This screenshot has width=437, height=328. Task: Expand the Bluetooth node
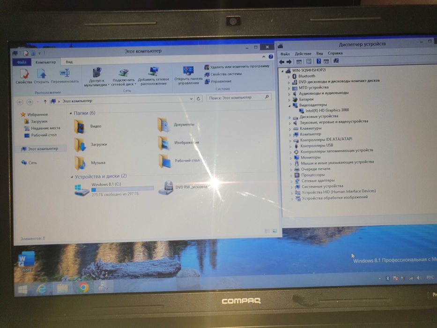point(289,76)
